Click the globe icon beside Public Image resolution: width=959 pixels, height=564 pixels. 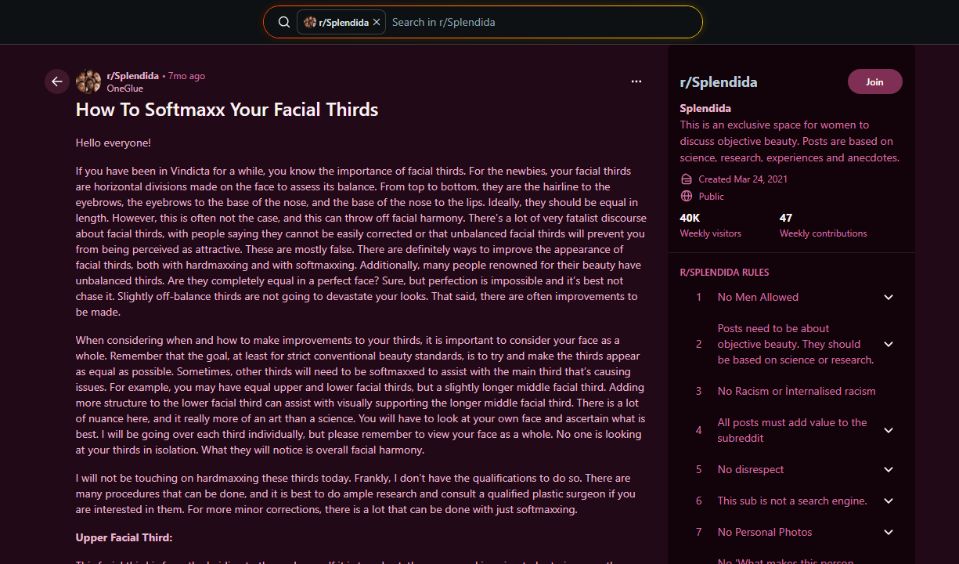tap(687, 196)
